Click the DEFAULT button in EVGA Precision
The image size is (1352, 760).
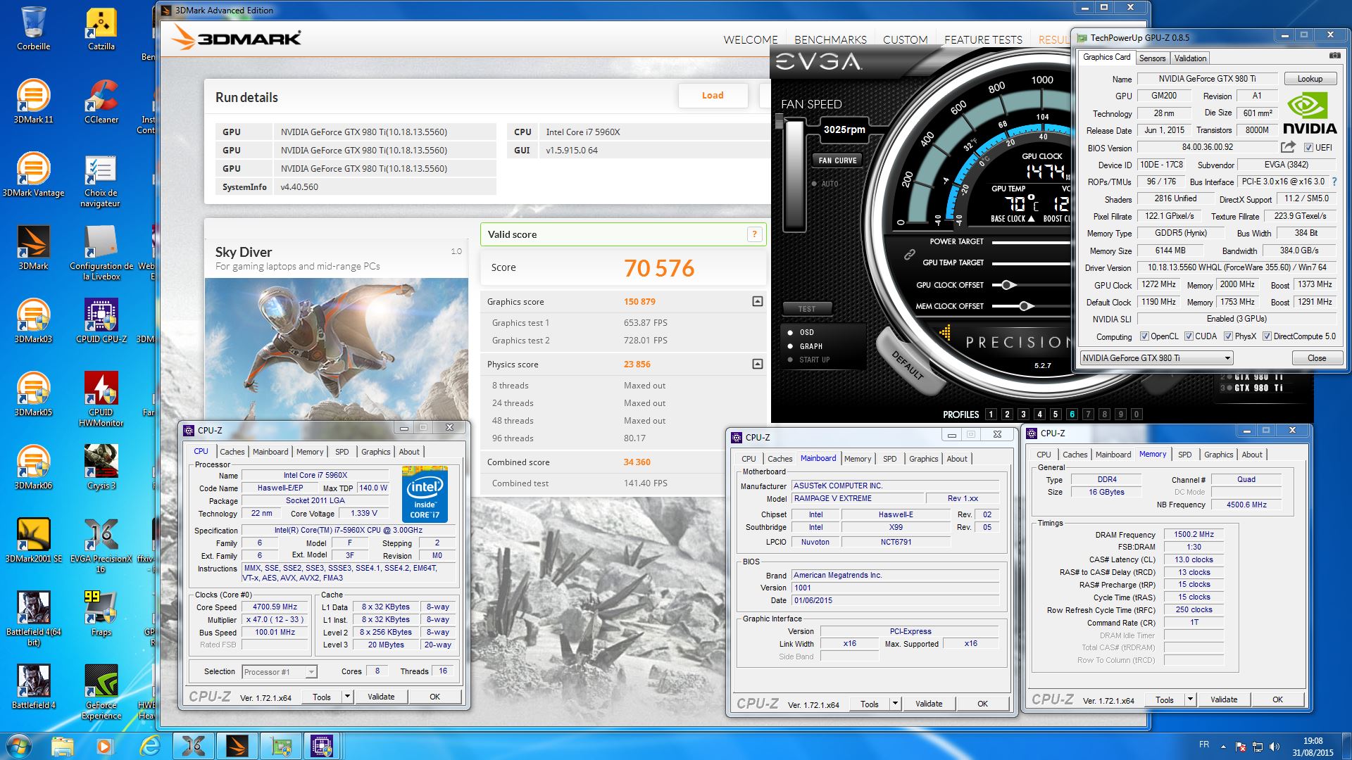[x=908, y=365]
